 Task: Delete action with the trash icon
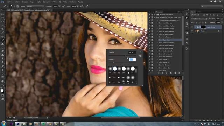(179, 73)
